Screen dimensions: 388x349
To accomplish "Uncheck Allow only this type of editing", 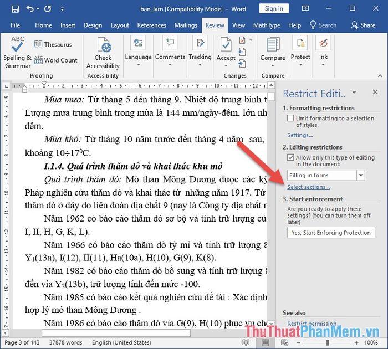I will [290, 157].
